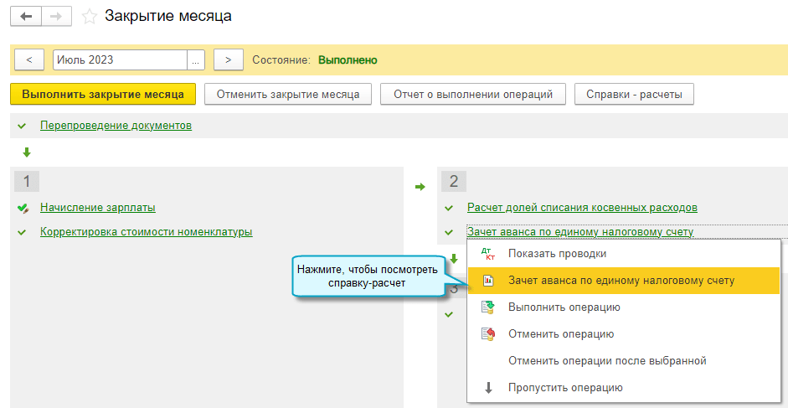
Task: Click the Выполнить операцию icon
Action: pos(488,307)
